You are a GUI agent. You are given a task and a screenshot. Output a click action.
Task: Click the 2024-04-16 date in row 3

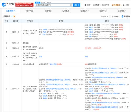15,48
